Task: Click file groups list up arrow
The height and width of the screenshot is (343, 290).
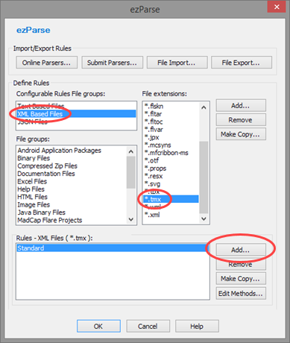Action: [131, 151]
